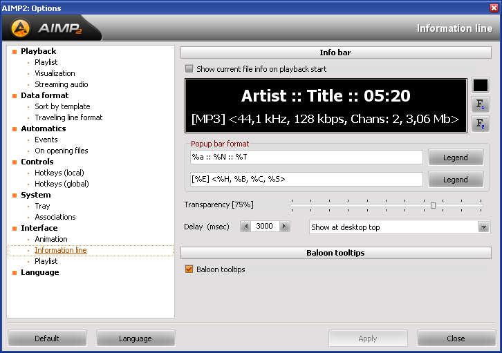Open Hotkeys (local) settings
This screenshot has width=502, height=353.
pyautogui.click(x=59, y=173)
